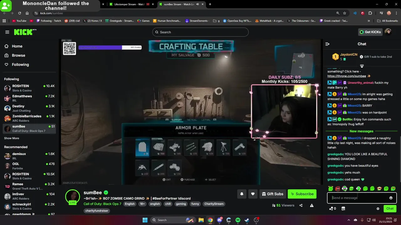Click the report warning triangle icon
401x225 pixels.
click(312, 205)
